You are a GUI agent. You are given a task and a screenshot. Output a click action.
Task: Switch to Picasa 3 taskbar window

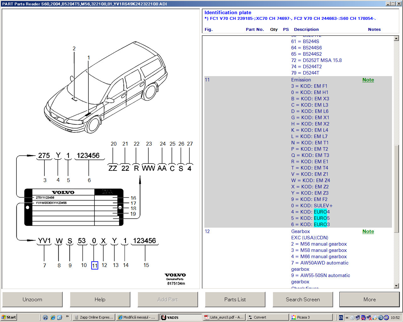pos(311,317)
